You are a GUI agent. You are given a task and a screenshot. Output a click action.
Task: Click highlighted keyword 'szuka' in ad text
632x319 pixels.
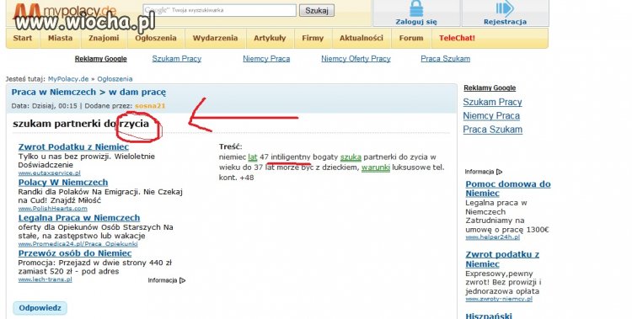tap(351, 157)
